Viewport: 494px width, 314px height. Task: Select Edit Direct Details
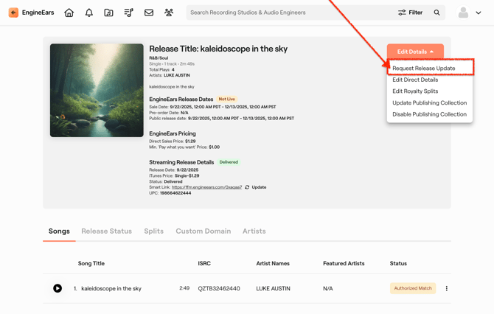[415, 80]
